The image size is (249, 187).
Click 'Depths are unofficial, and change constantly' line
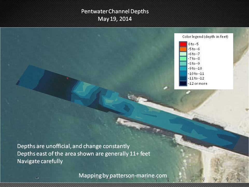click(x=73, y=146)
